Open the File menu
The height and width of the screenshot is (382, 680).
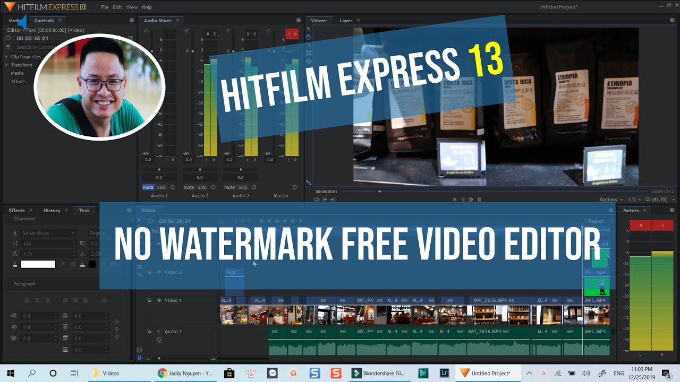coord(104,7)
